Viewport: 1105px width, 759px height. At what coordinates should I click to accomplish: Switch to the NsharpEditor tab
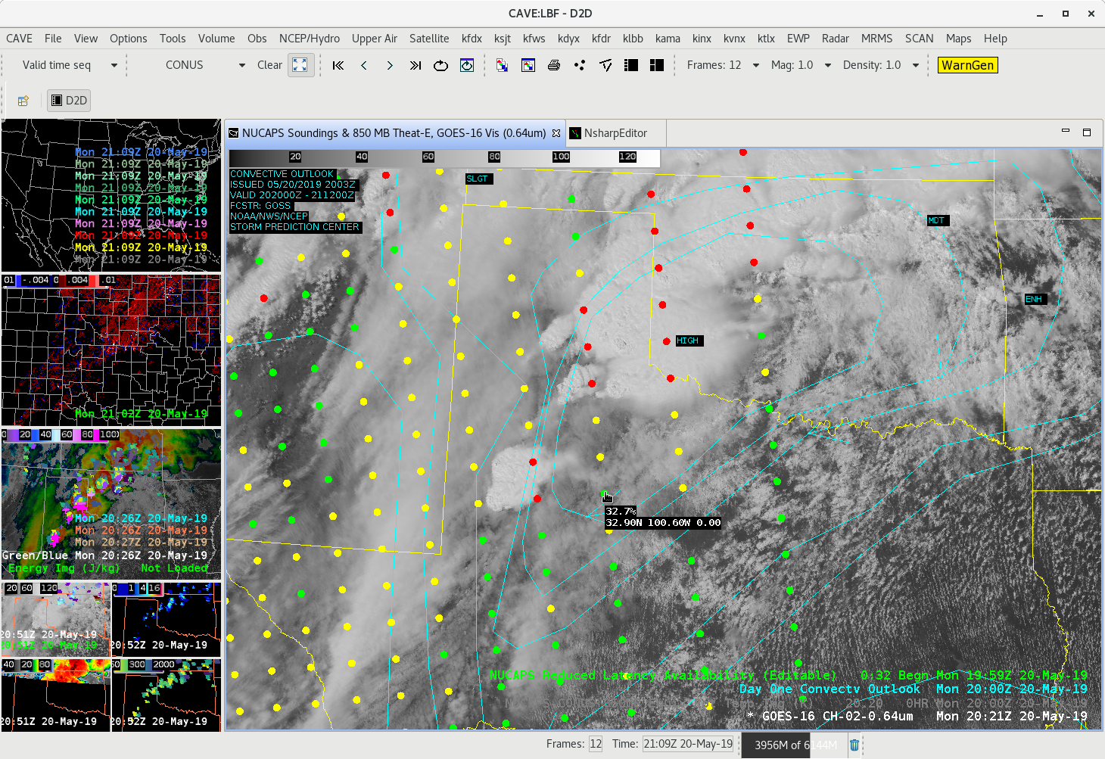tap(615, 133)
